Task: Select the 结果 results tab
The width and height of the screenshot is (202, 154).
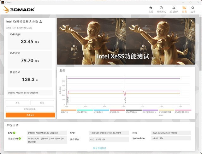Action: (x=184, y=9)
